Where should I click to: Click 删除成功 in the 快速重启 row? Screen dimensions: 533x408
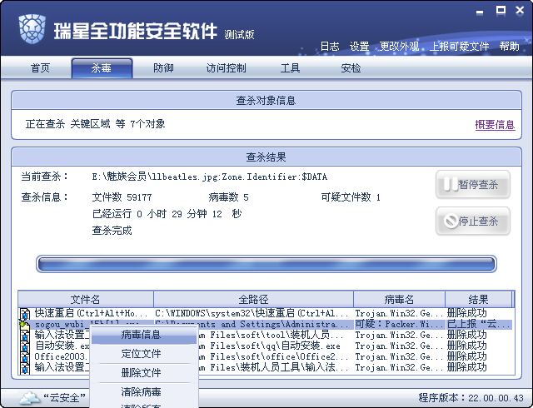coord(466,313)
